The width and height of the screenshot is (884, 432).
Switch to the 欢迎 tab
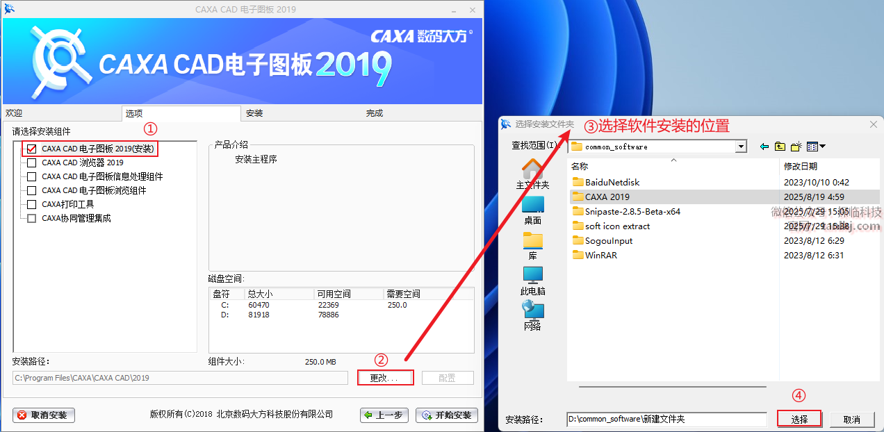62,113
